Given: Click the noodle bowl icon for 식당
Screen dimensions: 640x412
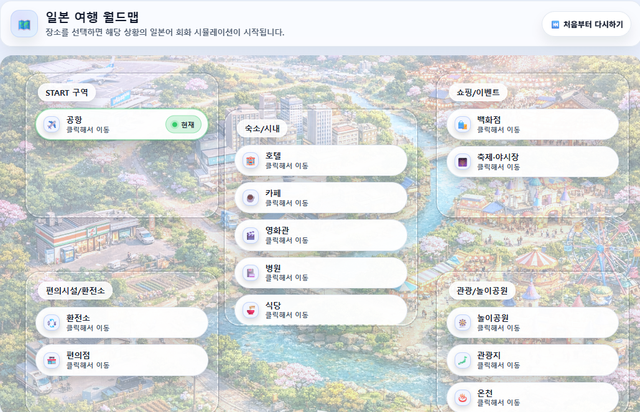Looking at the screenshot, I should tap(251, 309).
